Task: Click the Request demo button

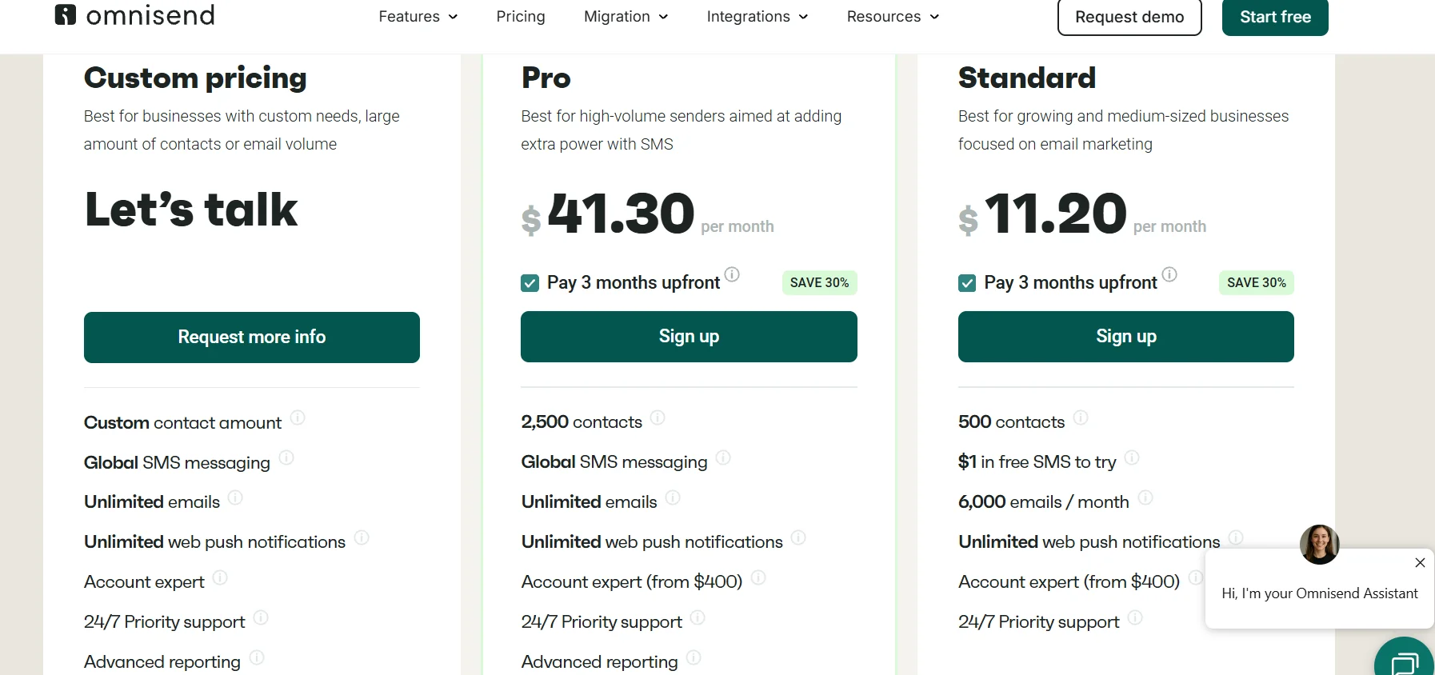Action: click(x=1129, y=17)
